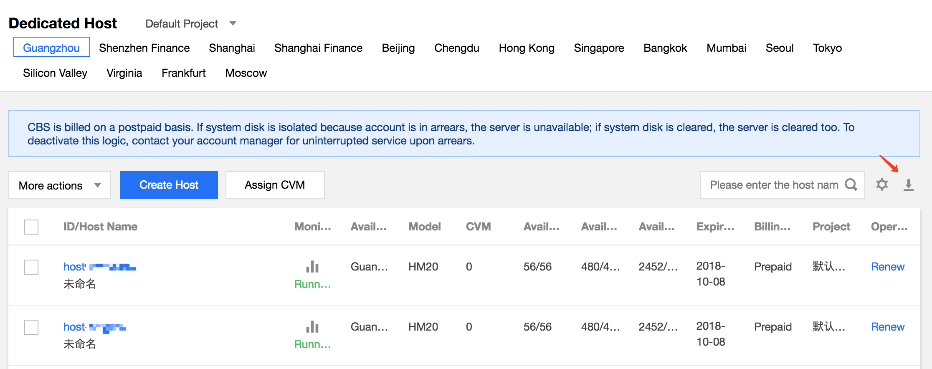Click the search magnifier icon
The width and height of the screenshot is (932, 369).
pyautogui.click(x=851, y=184)
